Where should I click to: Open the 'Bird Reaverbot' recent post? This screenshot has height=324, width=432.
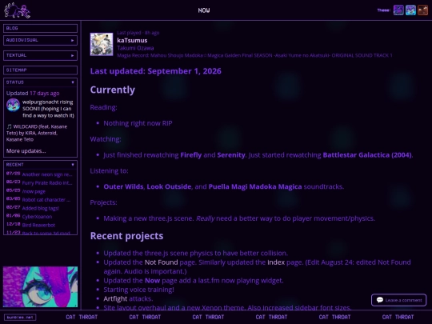click(x=38, y=225)
